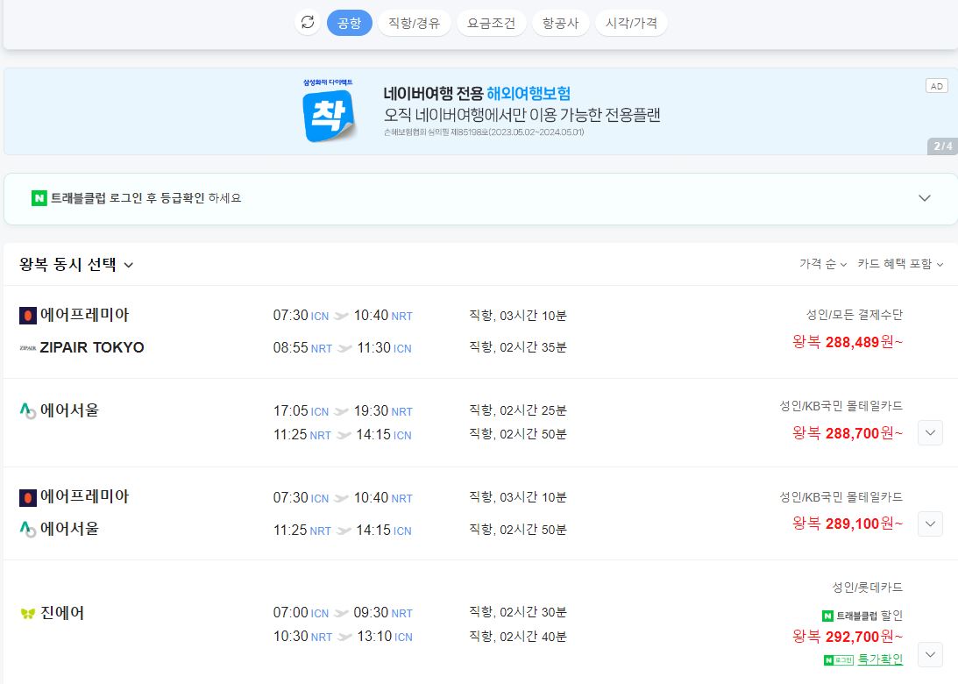The height and width of the screenshot is (684, 958).
Task: Open the 카드 혜택 포함 dropdown
Action: pyautogui.click(x=900, y=263)
